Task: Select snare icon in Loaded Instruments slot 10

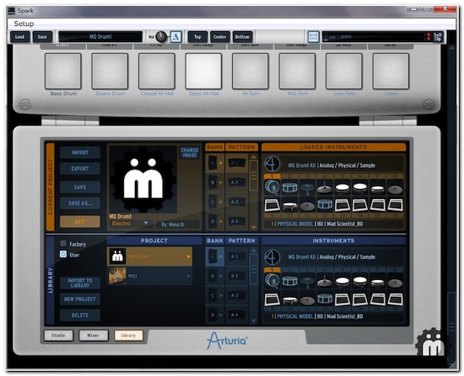Action: point(289,205)
